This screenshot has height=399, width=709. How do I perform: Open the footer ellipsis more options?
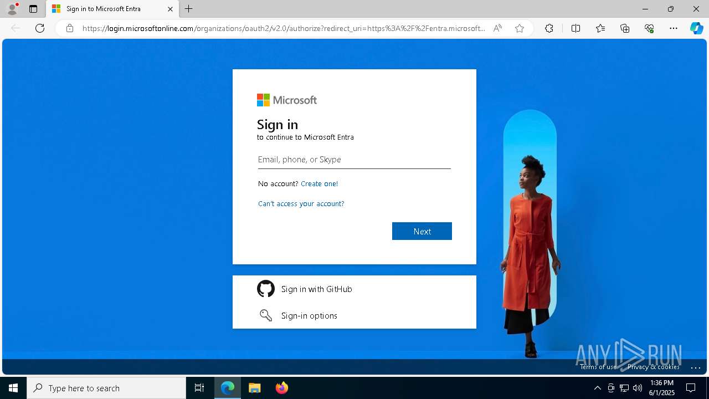coord(696,367)
